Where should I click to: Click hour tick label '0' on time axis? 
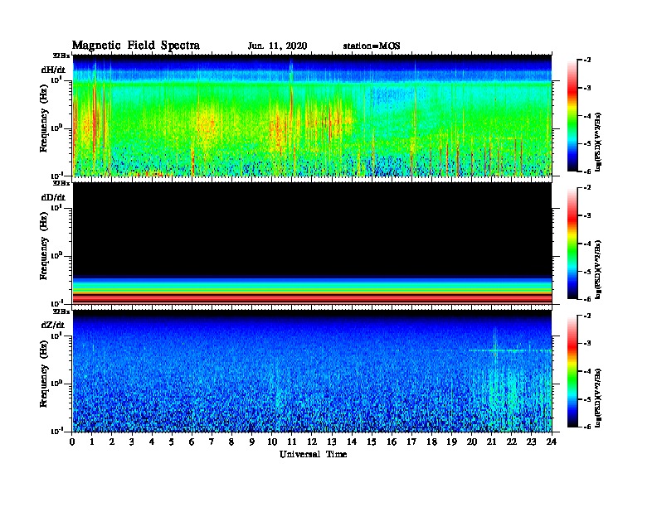[72, 442]
